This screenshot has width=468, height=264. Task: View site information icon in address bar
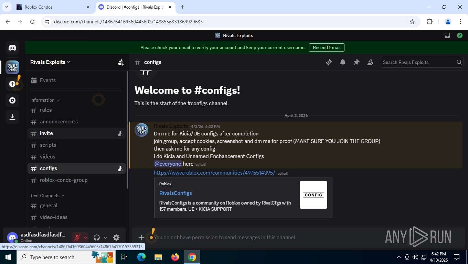tap(47, 22)
